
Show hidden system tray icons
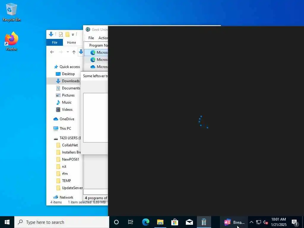251,222
